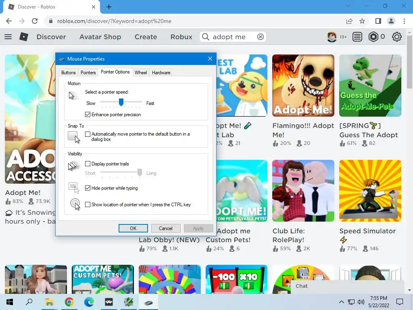Open the Club Life RolePlay thumbnail
Viewport: 413px width, 310px height.
[x=303, y=191]
